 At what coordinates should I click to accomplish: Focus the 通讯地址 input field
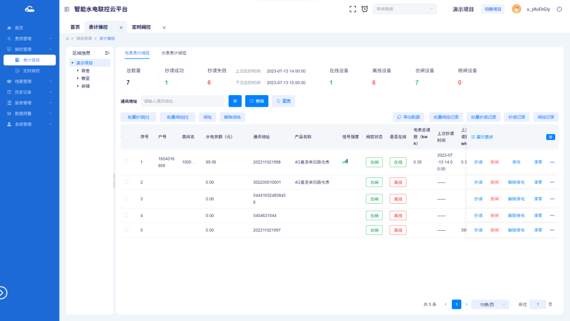(x=182, y=101)
